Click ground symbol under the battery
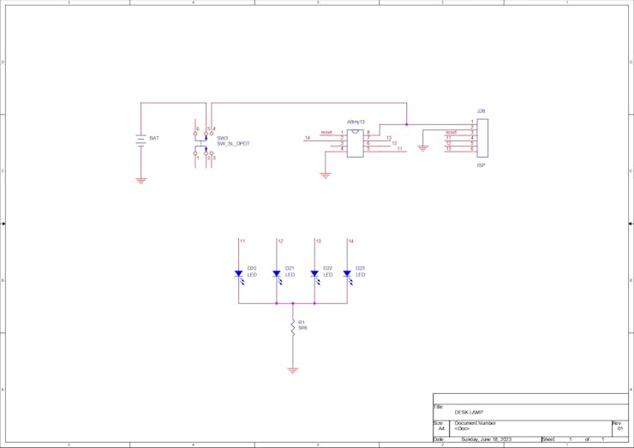This screenshot has height=448, width=634. pyautogui.click(x=141, y=181)
